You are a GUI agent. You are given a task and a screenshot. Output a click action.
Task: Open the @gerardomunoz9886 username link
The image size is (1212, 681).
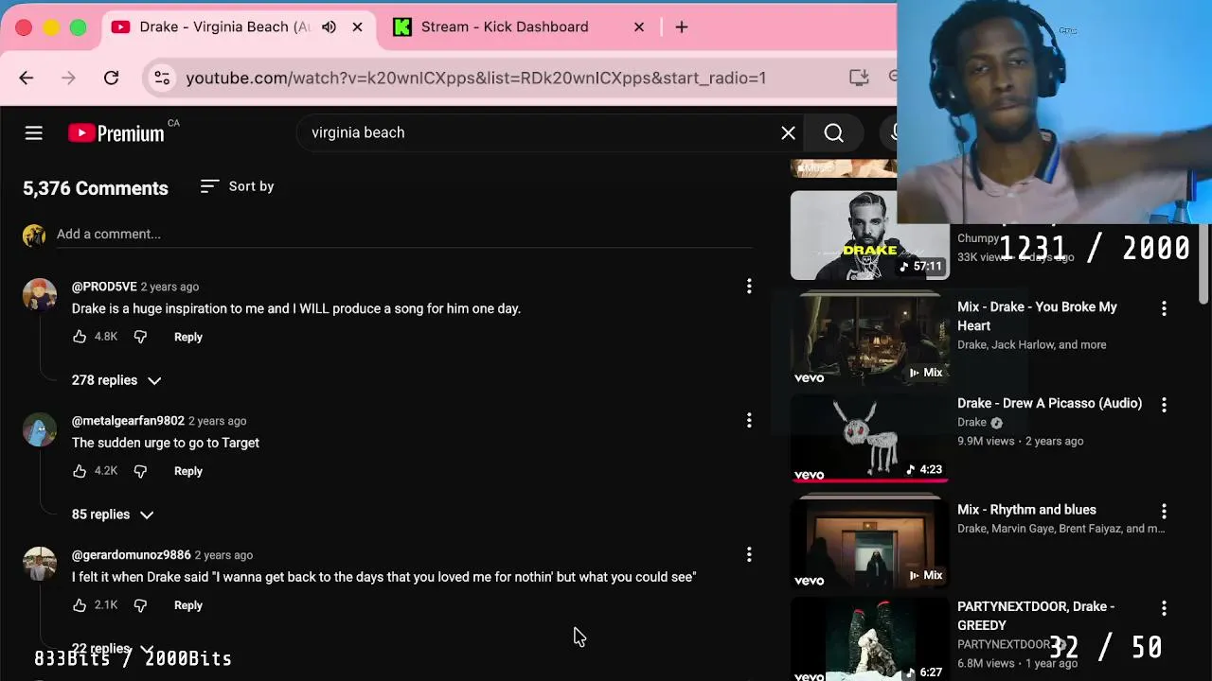(x=132, y=555)
